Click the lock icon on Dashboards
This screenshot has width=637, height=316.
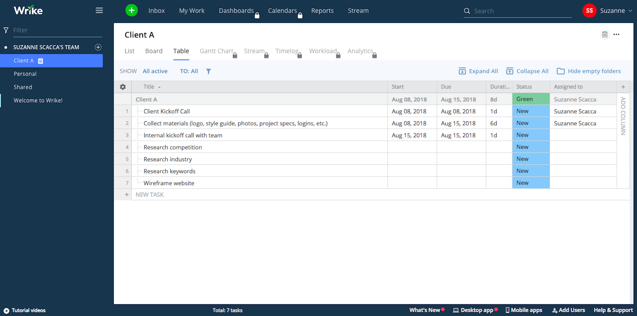pos(257,15)
